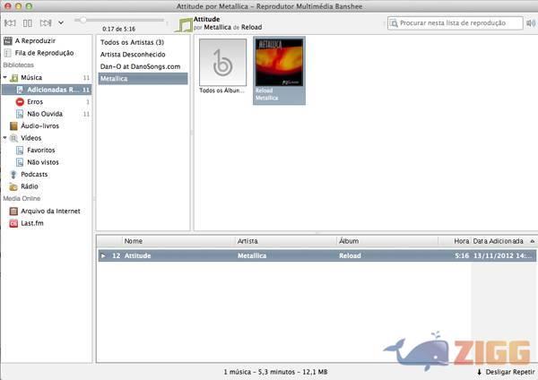Skip to the previous track
This screenshot has width=538, height=380.
coord(10,23)
